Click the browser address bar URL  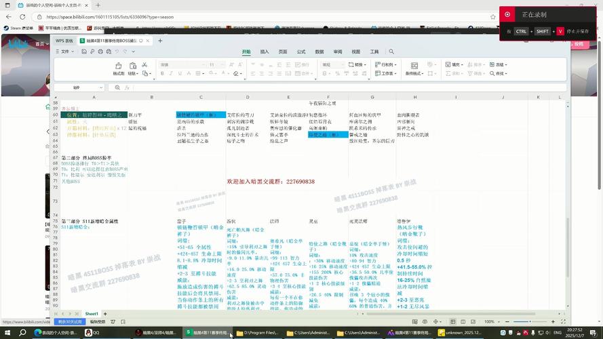(x=110, y=17)
